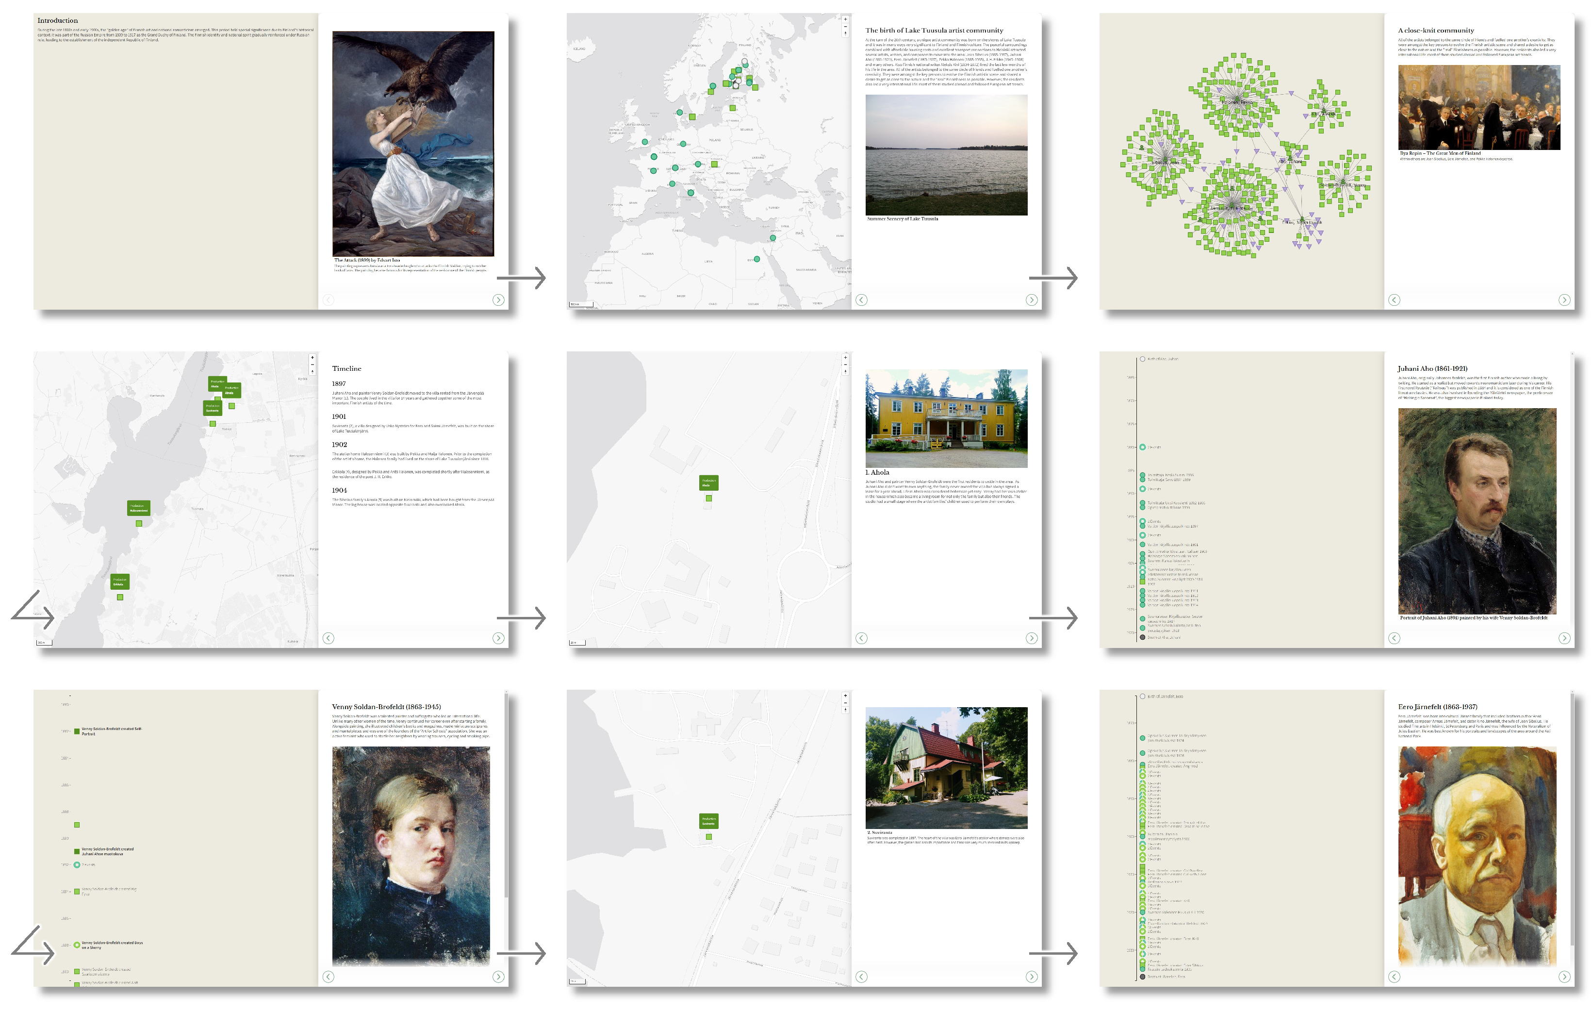The image size is (1594, 1012).
Task: Zoom out on the Timeline lake map
Action: (x=312, y=364)
